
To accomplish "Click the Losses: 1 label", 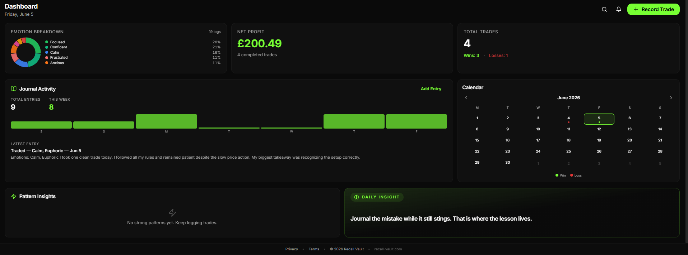I will pyautogui.click(x=498, y=56).
